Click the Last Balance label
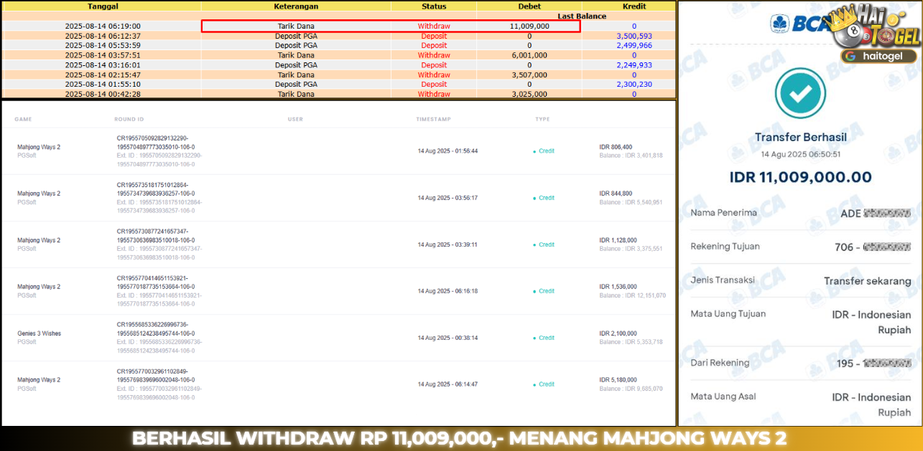The width and height of the screenshot is (923, 451). tap(582, 16)
